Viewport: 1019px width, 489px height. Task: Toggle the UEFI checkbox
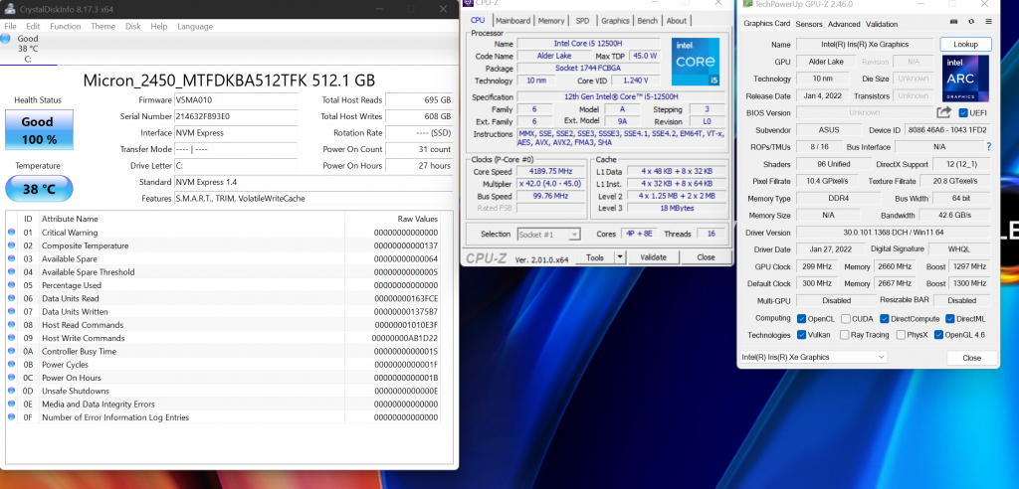(948, 113)
